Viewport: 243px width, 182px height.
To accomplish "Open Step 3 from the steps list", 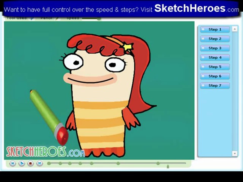I will 215,48.
